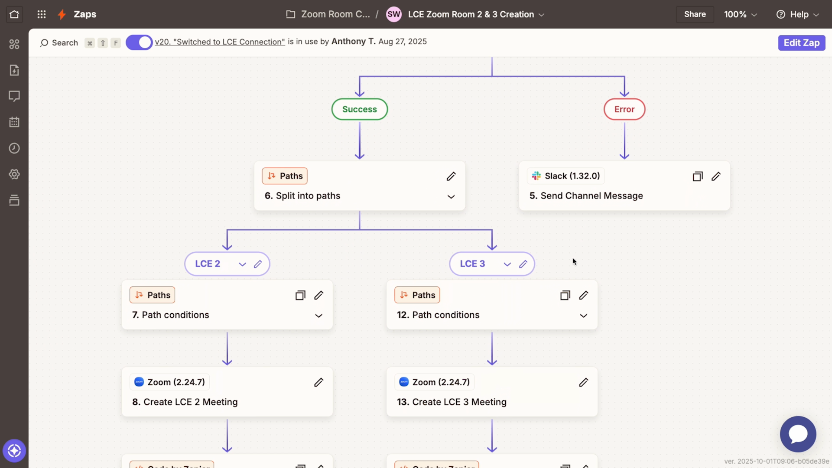Turn off the Zap with the purple toggle
This screenshot has width=832, height=468.
click(139, 42)
